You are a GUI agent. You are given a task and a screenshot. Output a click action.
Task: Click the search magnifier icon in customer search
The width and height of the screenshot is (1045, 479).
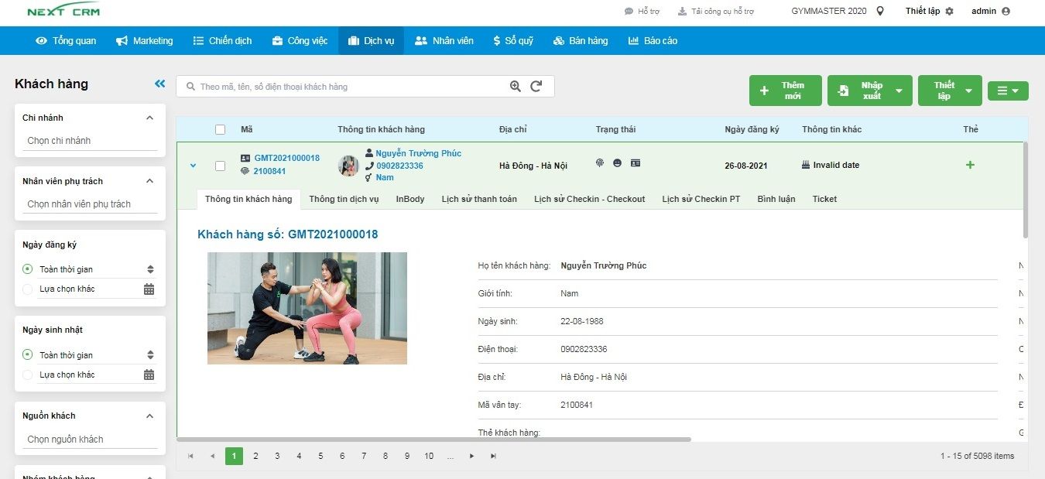[516, 87]
